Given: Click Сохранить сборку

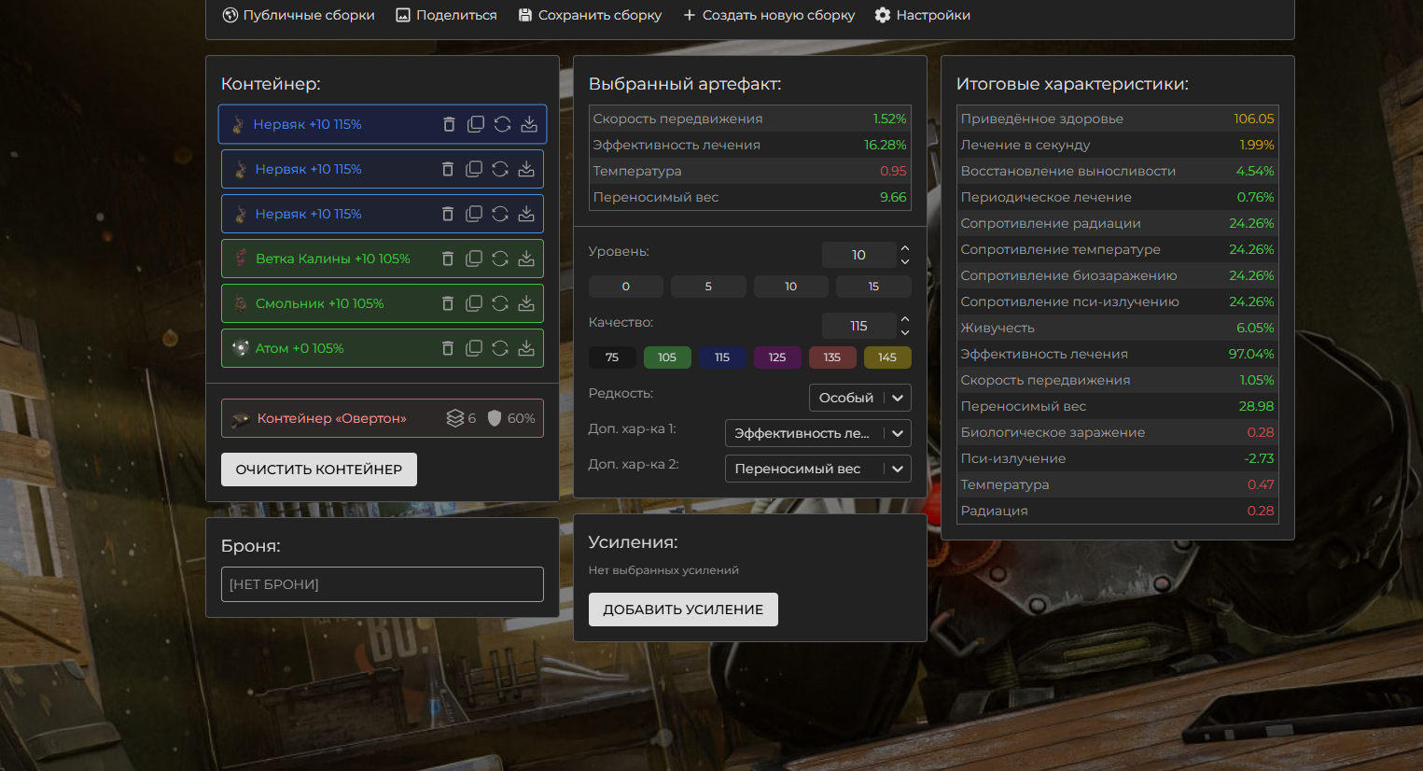Looking at the screenshot, I should (x=590, y=15).
